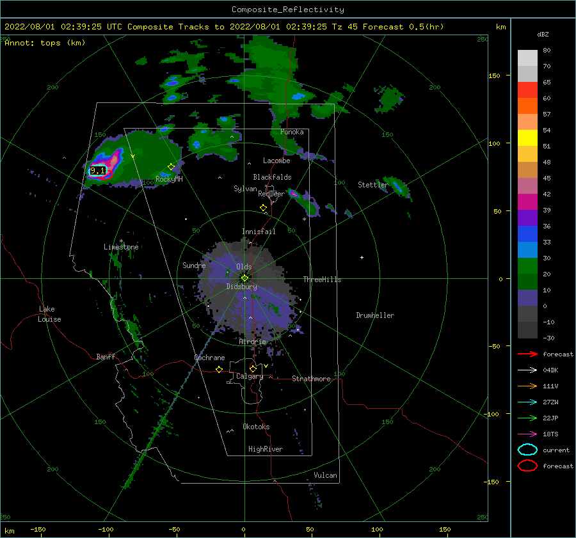Click the bright green swatch between 30 and 20

click(527, 266)
